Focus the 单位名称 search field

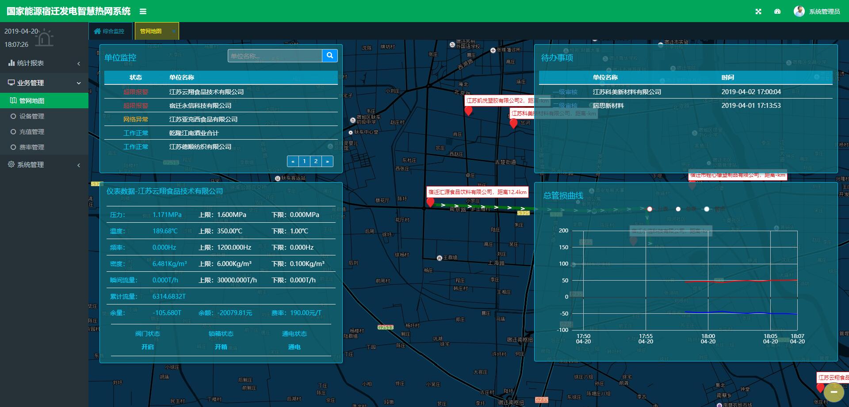click(275, 56)
